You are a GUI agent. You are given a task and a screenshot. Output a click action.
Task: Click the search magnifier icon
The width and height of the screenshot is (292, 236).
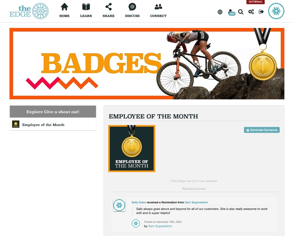click(241, 12)
